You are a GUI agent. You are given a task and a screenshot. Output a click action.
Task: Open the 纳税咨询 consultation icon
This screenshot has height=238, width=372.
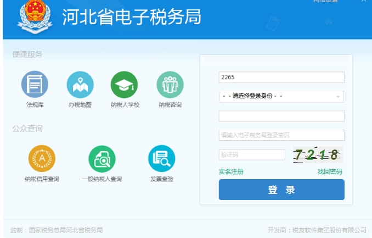170,85
